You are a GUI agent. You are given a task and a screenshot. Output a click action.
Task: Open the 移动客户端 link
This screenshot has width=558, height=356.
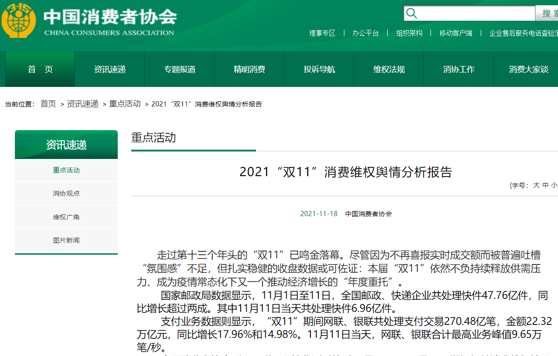coord(456,33)
